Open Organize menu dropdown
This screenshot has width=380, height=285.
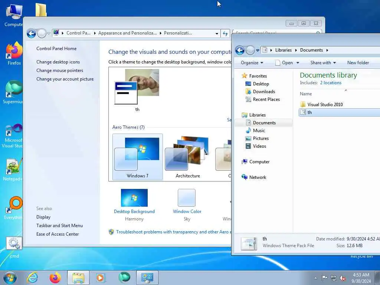[x=252, y=63]
